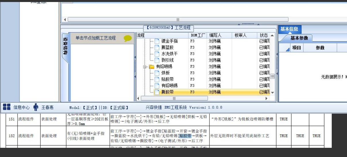Image resolution: width=347 pixels, height=157 pixels.
Task: Click the user icon next to 王春惠
Action: [x=36, y=107]
